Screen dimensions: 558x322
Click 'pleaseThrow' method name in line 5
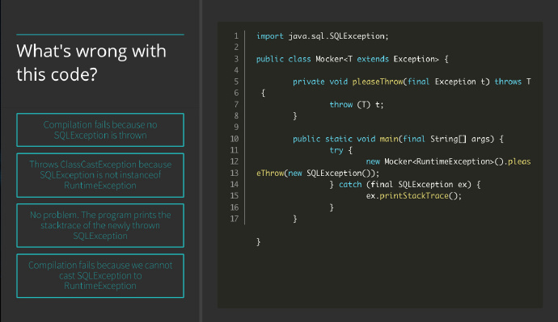(377, 82)
